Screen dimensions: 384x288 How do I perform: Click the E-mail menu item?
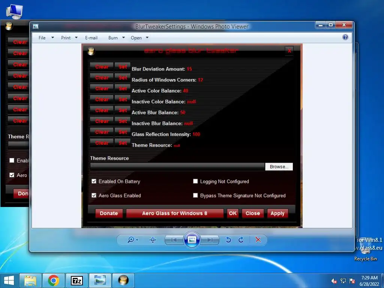point(91,38)
